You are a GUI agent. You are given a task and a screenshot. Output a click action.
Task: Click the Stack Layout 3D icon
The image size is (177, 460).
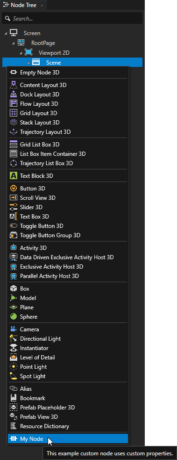[x=14, y=123]
